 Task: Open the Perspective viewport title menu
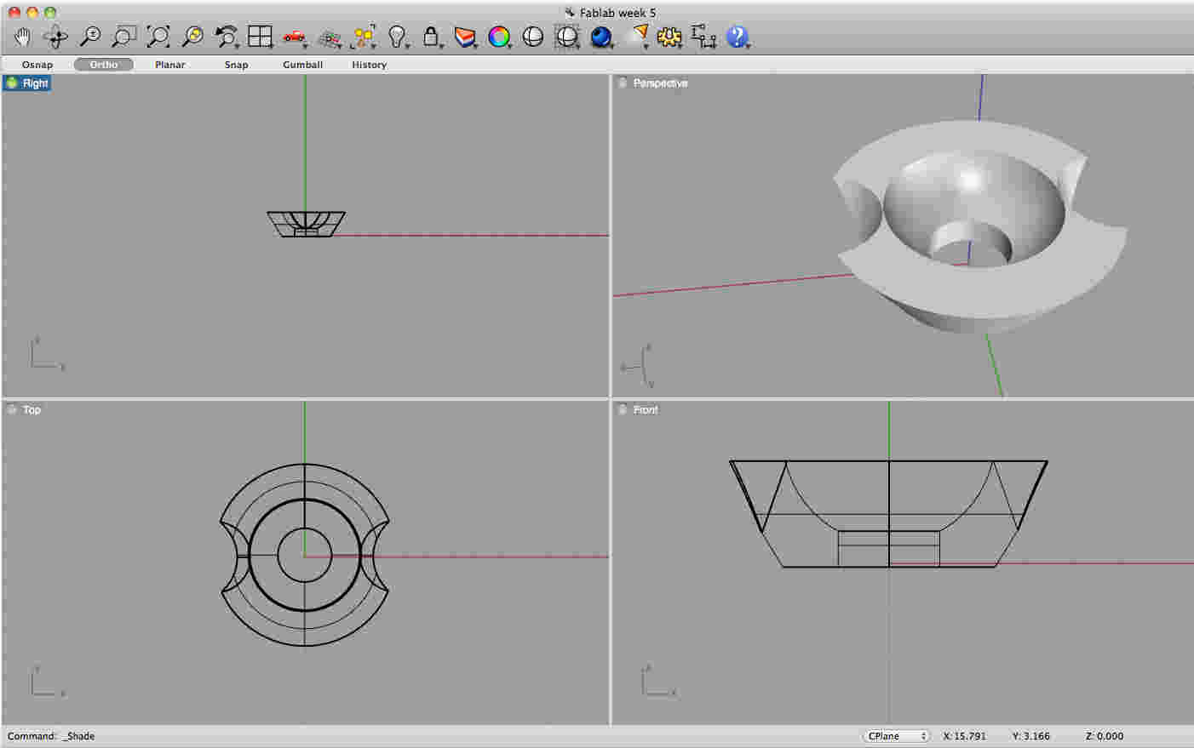[660, 83]
